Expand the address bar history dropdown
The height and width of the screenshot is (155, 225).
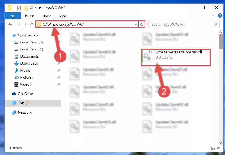tap(136, 24)
